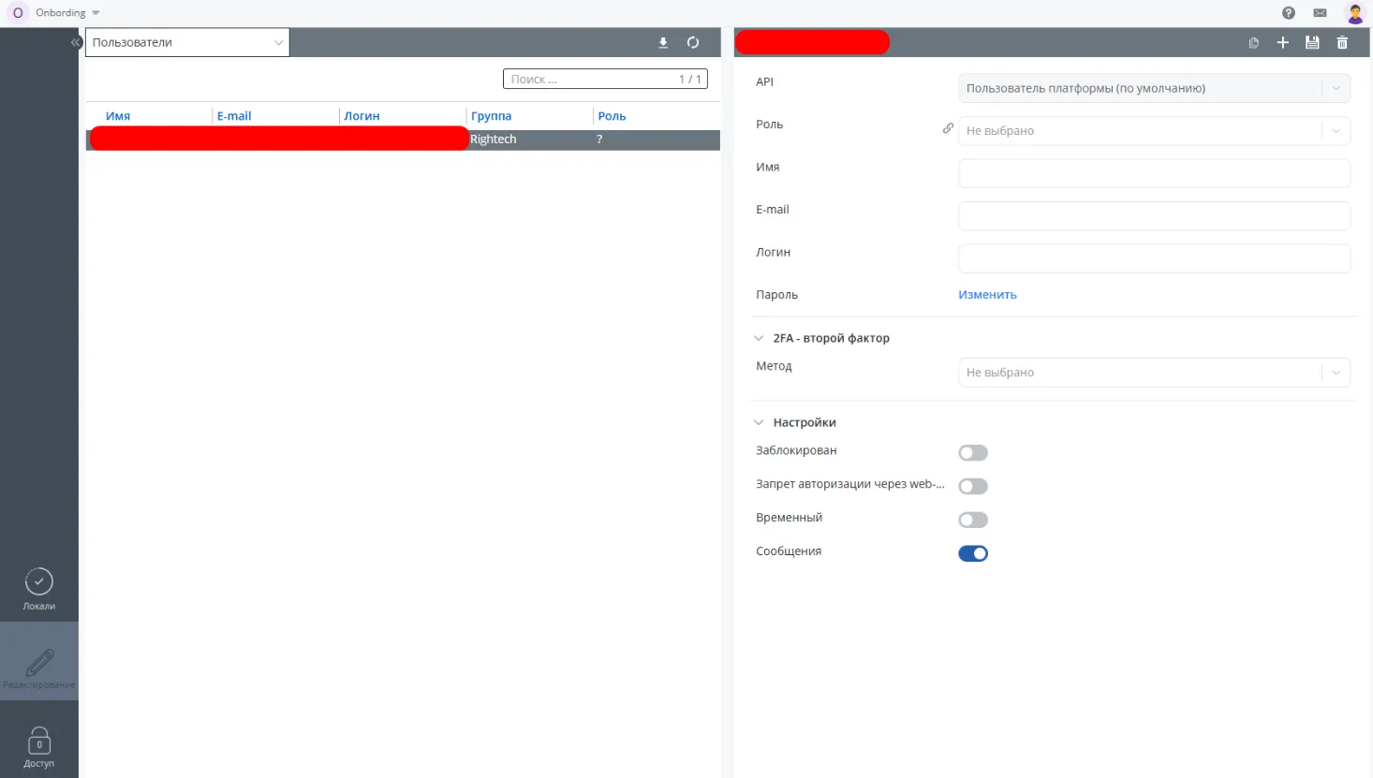Click the Поиск search field
Image resolution: width=1373 pixels, height=778 pixels.
point(590,80)
